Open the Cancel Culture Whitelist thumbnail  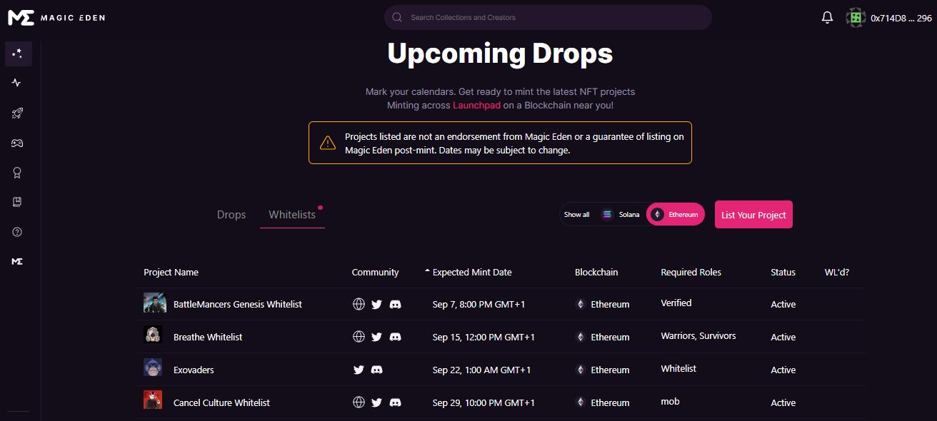(153, 402)
